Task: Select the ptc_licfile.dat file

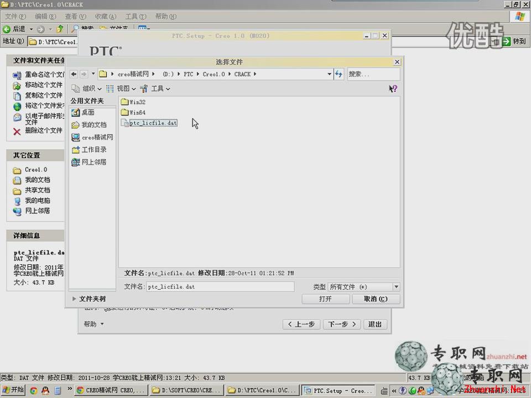Action: click(x=149, y=123)
